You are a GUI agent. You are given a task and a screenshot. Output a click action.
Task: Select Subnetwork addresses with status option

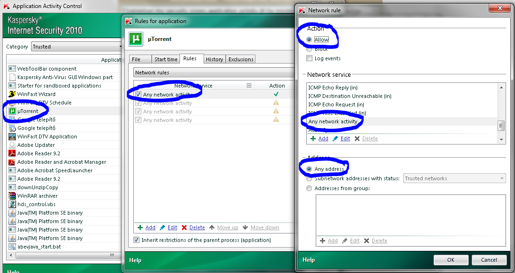point(309,178)
